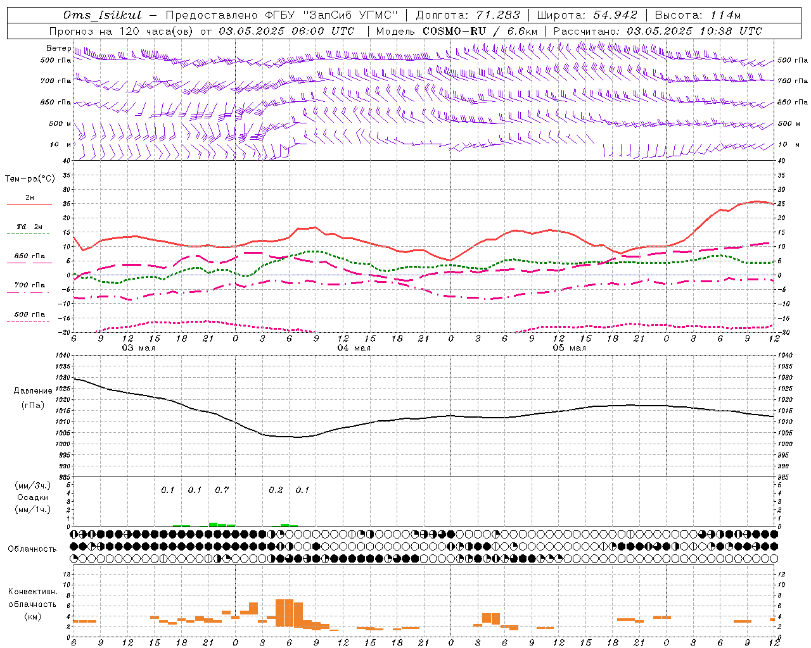Click 'Предоставлено ФГБУ "ЗапСиб УГМС"' provider text
811x648 pixels.
pos(281,15)
